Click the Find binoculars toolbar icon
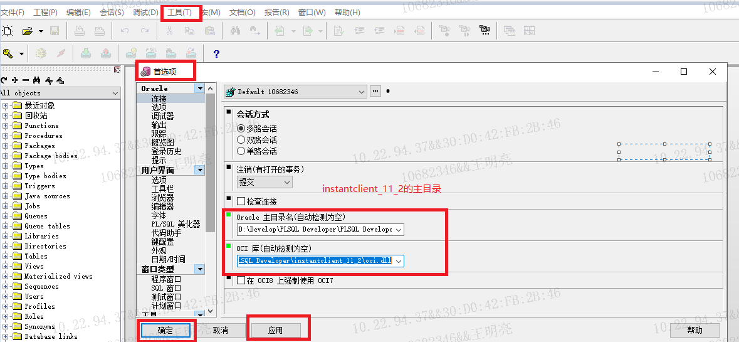The height and width of the screenshot is (342, 739). (x=236, y=31)
